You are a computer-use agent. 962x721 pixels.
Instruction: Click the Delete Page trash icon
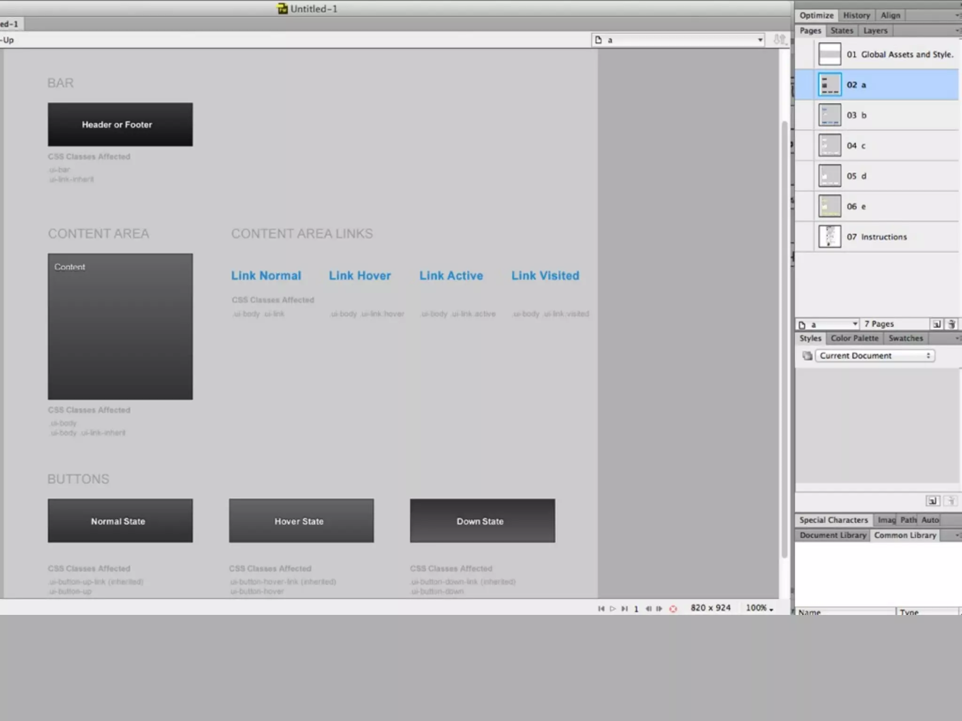[x=952, y=324]
